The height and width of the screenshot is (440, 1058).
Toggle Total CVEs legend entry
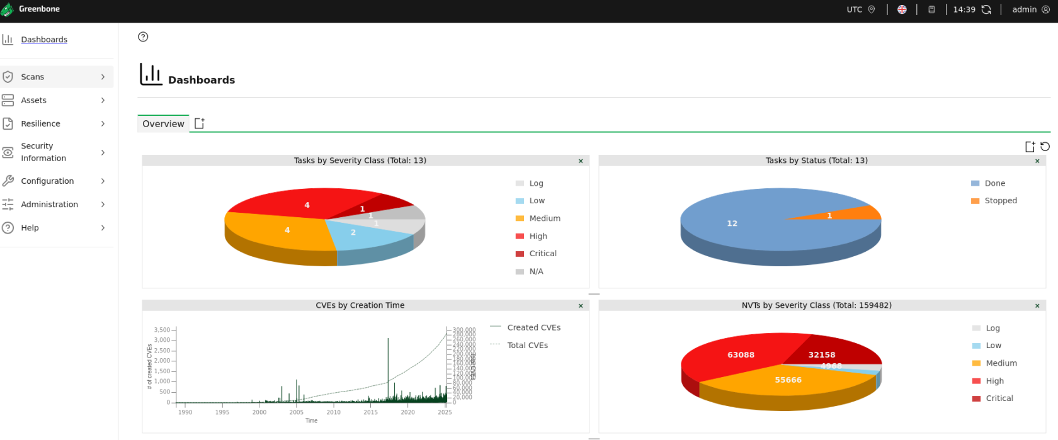pyautogui.click(x=527, y=346)
